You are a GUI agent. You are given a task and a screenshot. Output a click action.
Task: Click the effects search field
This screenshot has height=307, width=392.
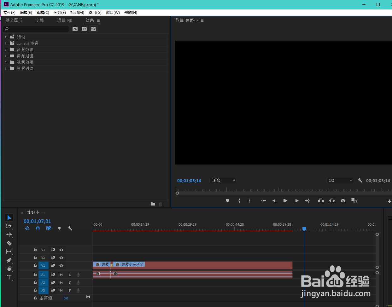[36, 29]
